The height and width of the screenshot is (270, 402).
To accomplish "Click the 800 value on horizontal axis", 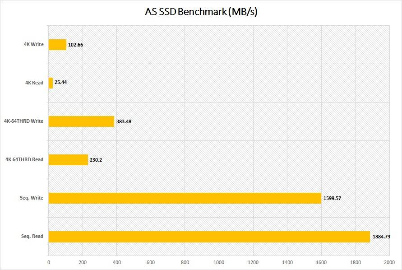I will (x=185, y=262).
